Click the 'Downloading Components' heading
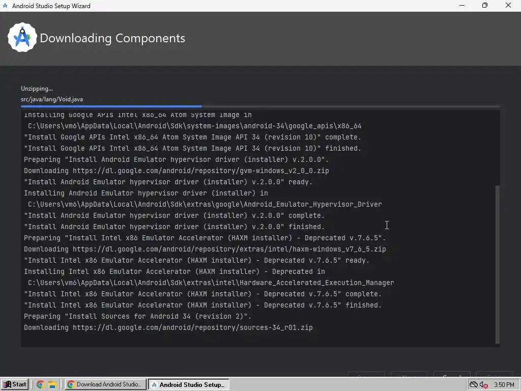The width and height of the screenshot is (521, 391). (x=112, y=38)
